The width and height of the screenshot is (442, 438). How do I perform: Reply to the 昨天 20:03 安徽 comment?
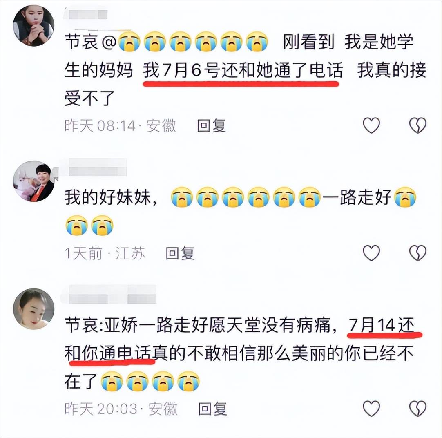point(212,409)
